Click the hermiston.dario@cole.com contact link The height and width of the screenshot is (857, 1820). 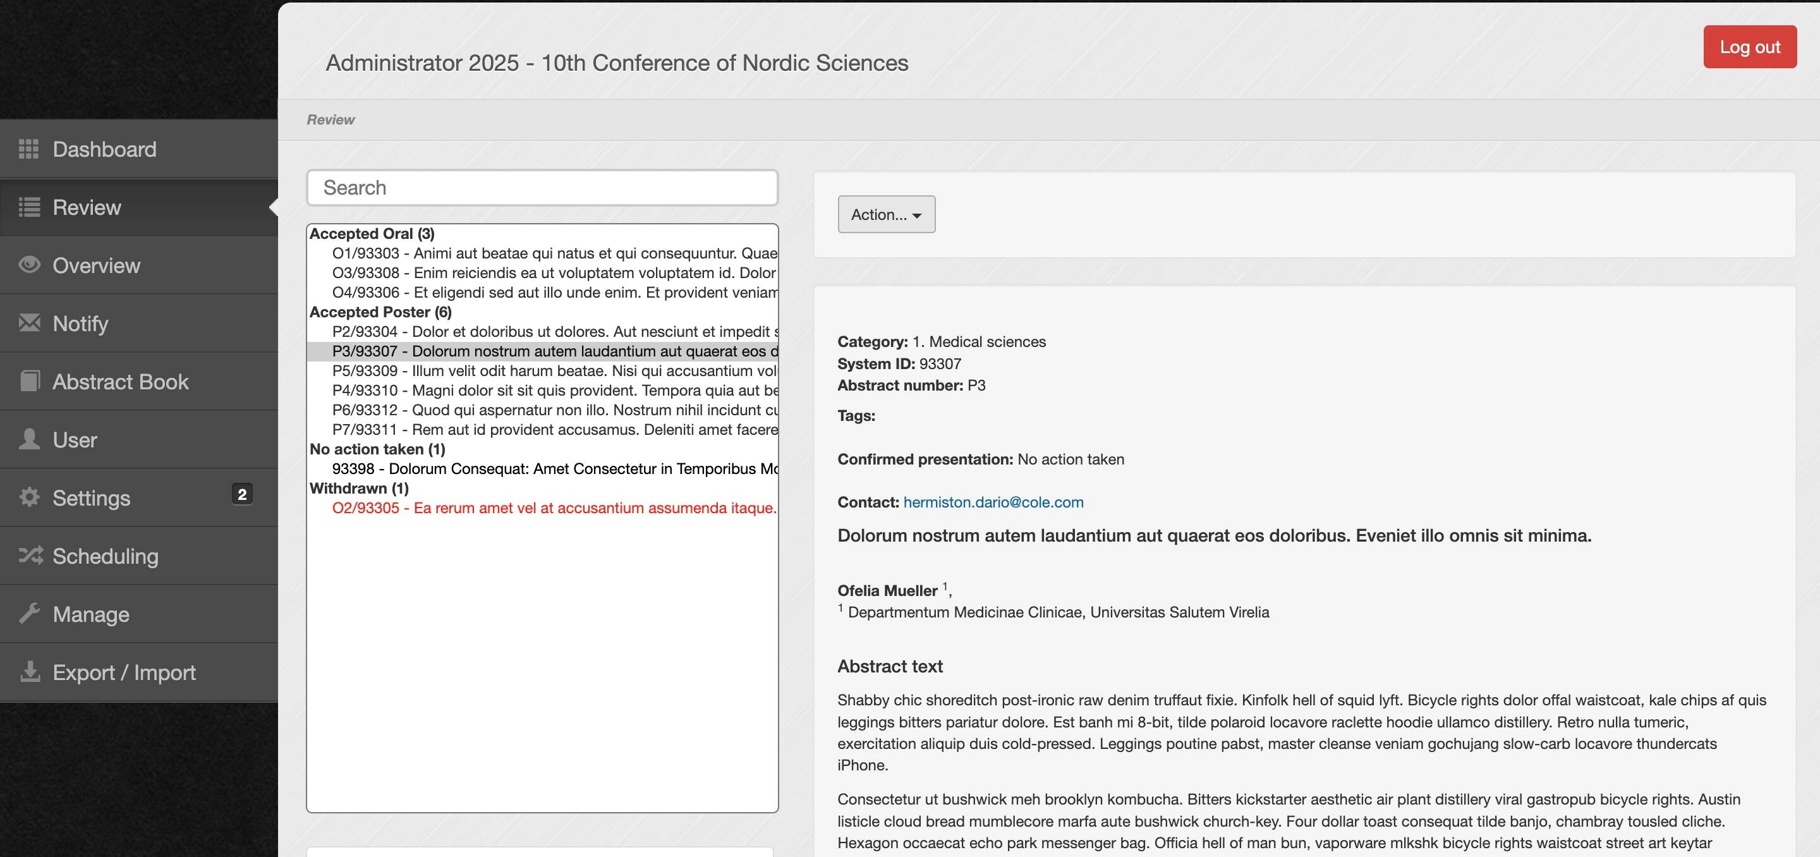[x=993, y=502]
